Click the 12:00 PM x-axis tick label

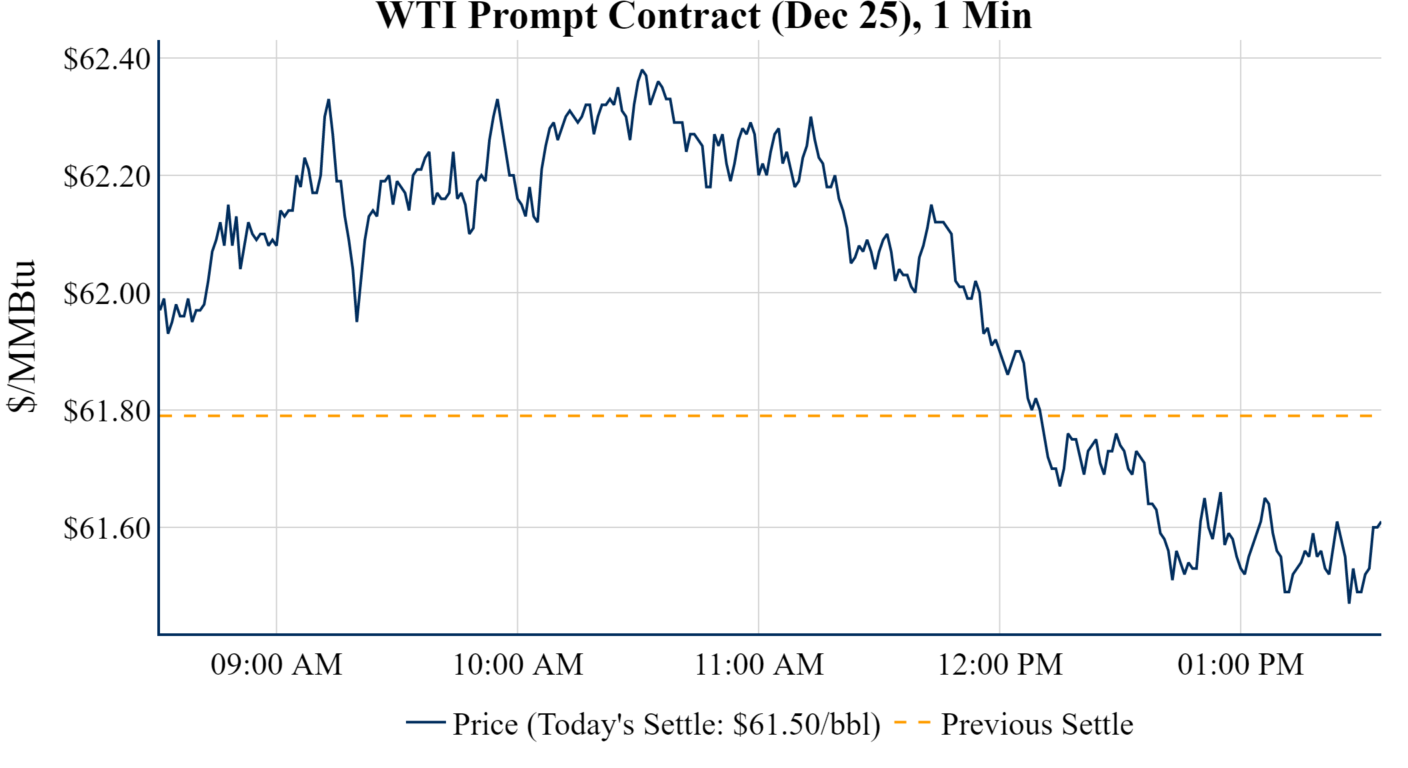click(x=1000, y=665)
